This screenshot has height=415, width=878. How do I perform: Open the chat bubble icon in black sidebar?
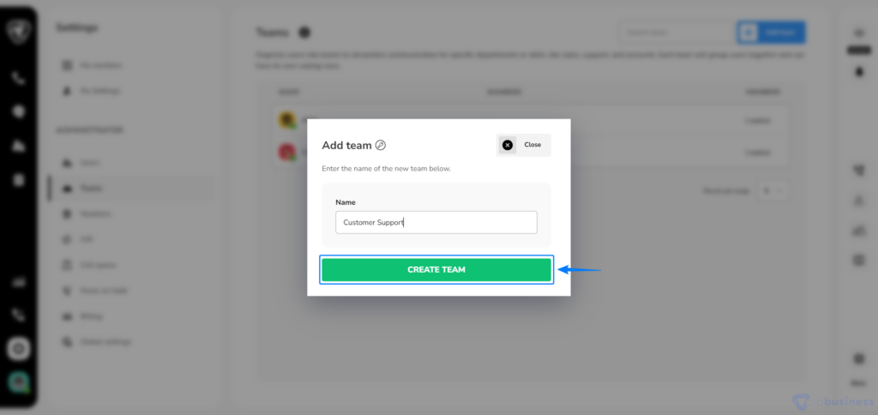(19, 111)
